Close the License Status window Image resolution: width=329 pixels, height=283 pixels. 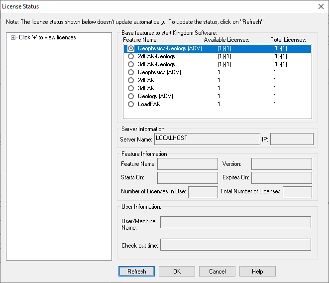[x=321, y=6]
